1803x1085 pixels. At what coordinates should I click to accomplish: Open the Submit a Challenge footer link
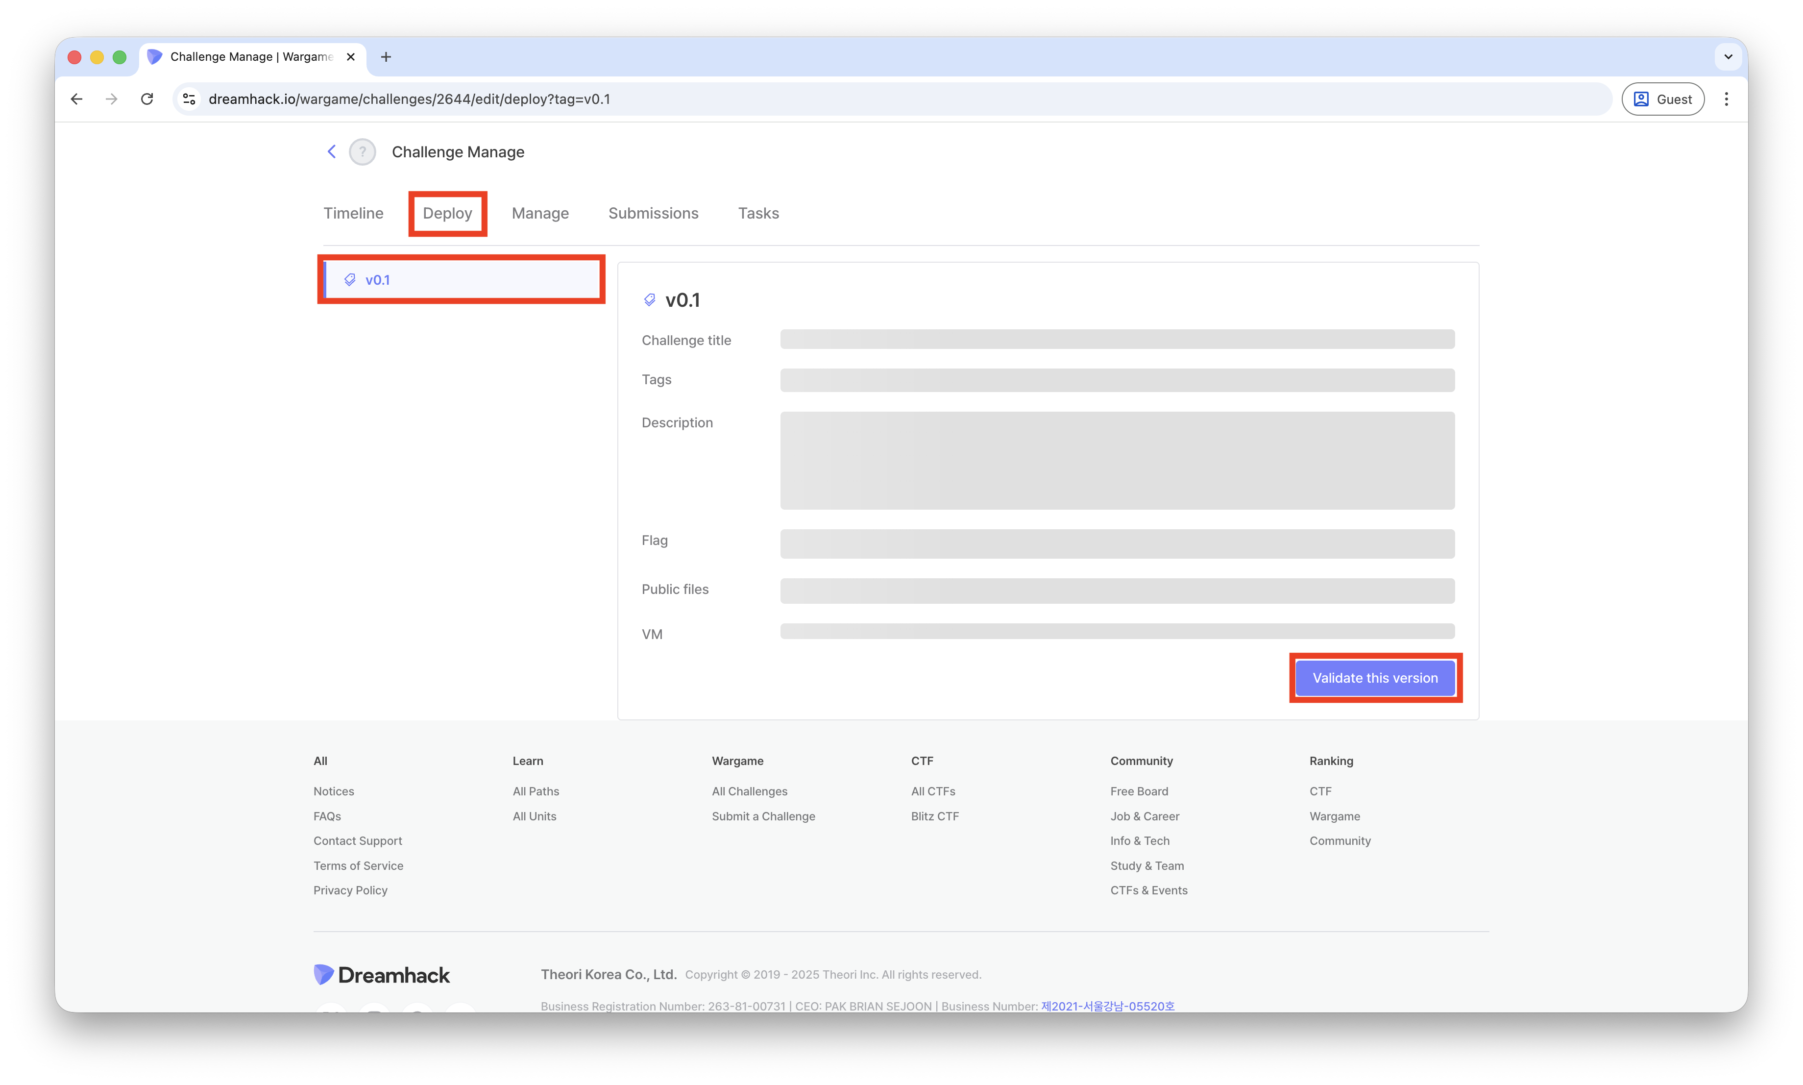tap(763, 816)
